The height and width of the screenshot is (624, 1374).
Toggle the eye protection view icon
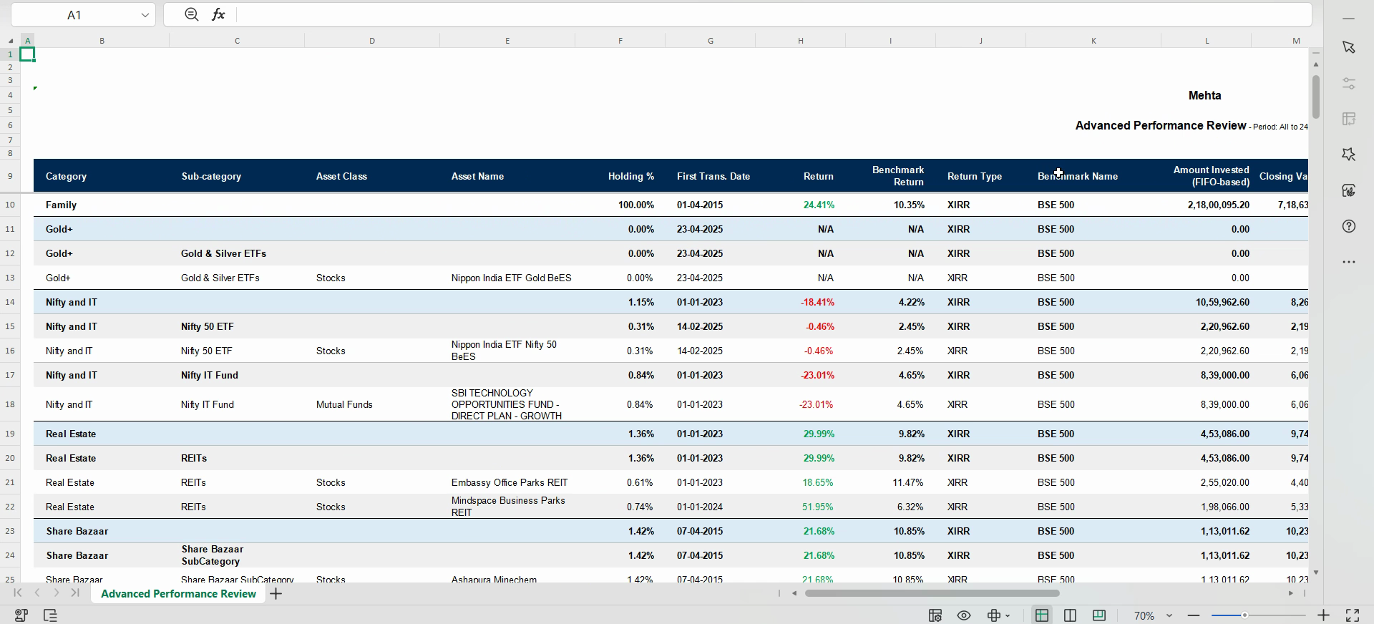tap(964, 615)
